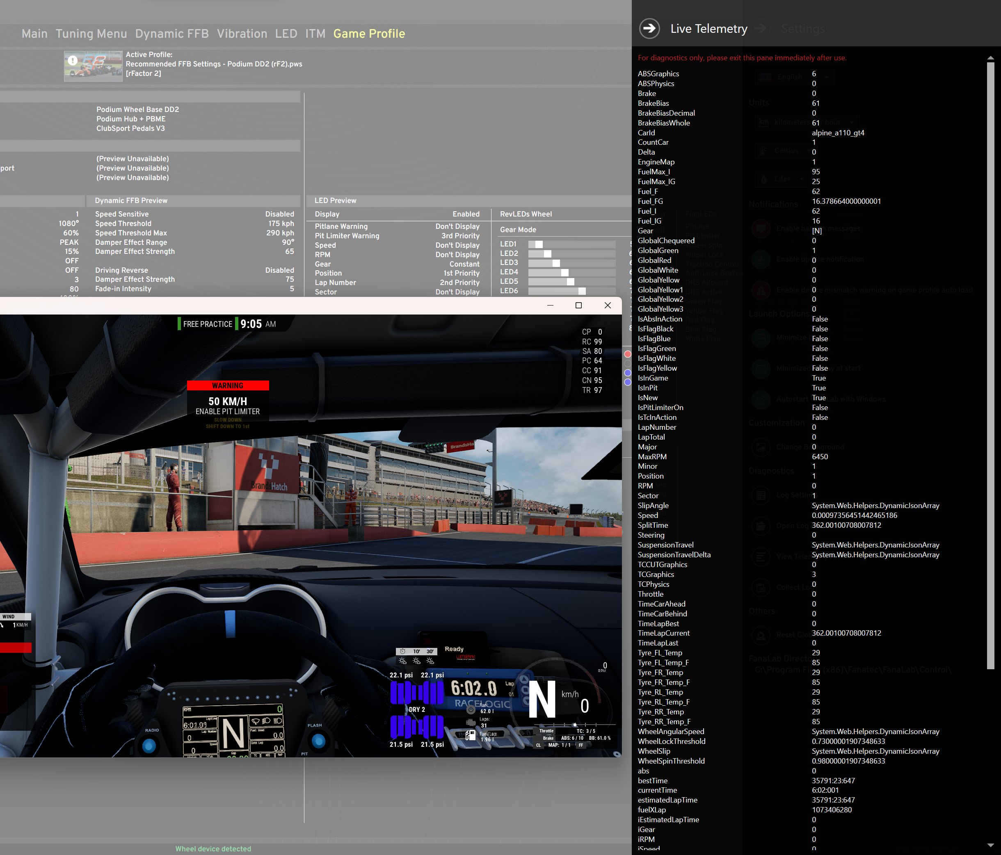The width and height of the screenshot is (1001, 855).
Task: Adjust the LED1 RPM slider handle
Action: 539,244
